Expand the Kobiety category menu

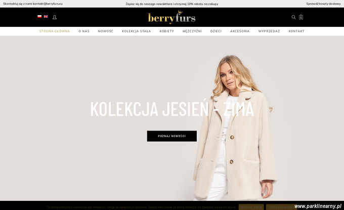[x=167, y=31]
